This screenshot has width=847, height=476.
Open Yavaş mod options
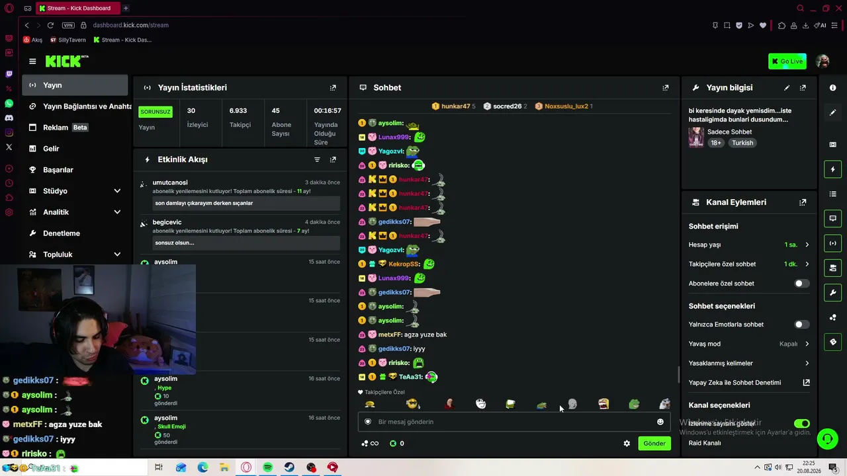[x=749, y=344]
